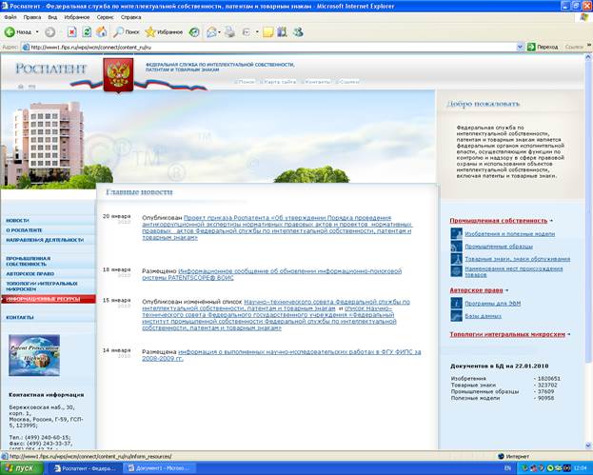Stop page loading with the red X icon
The image size is (593, 475).
tap(71, 32)
